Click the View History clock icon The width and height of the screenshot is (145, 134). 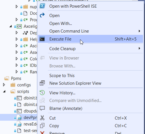click(x=42, y=93)
